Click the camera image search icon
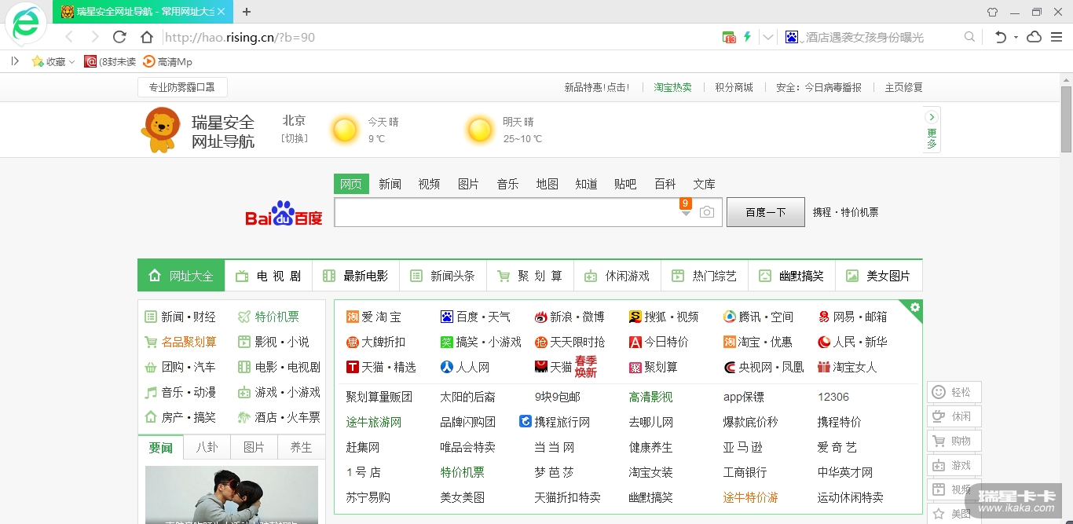This screenshot has height=524, width=1073. (707, 212)
